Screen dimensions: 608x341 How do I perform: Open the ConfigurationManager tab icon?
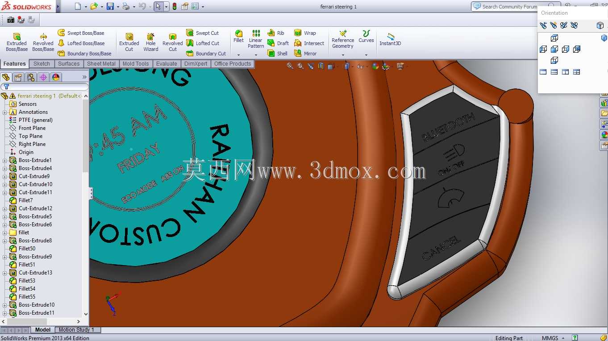coord(31,77)
